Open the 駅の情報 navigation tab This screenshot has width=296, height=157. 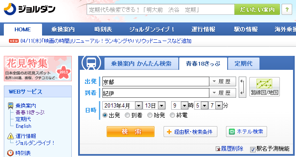[x=245, y=29]
